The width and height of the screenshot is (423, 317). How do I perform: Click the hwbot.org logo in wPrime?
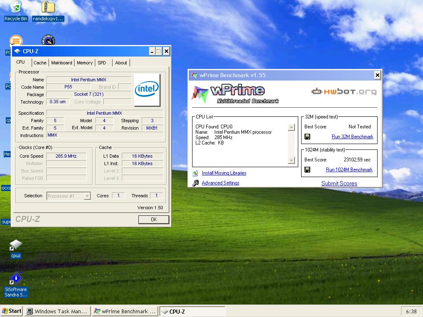(344, 91)
